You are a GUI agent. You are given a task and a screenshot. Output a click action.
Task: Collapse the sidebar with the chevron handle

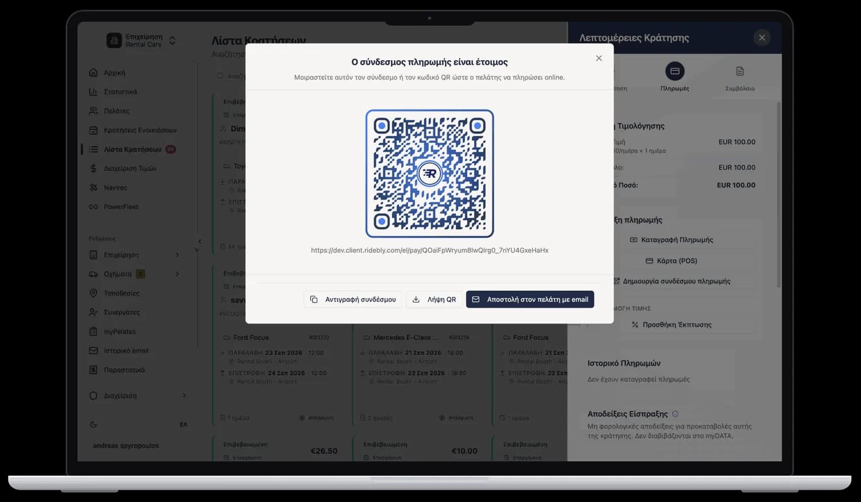[200, 241]
